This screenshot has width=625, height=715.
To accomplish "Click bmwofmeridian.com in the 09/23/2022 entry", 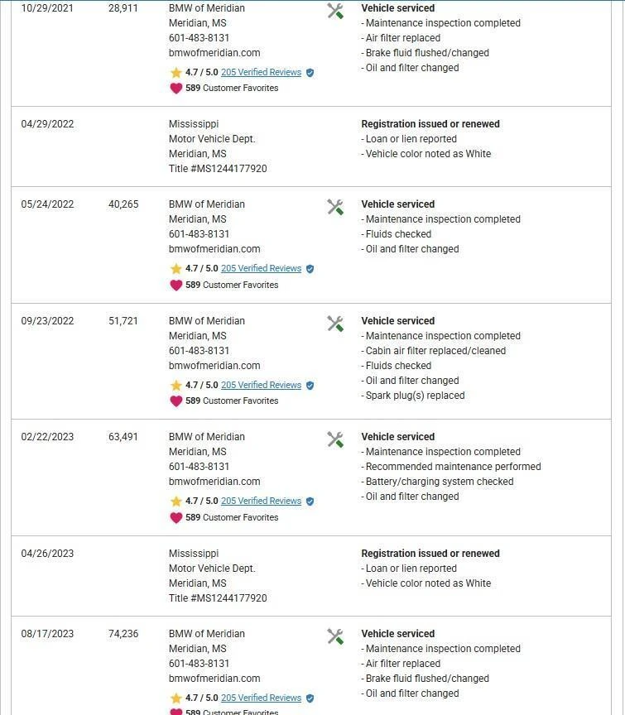I will click(x=214, y=366).
